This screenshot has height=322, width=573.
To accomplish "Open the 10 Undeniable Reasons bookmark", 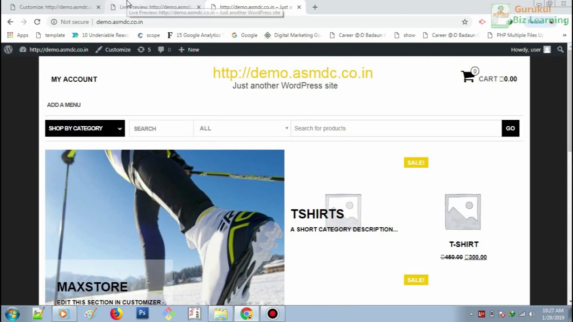I will (x=100, y=35).
